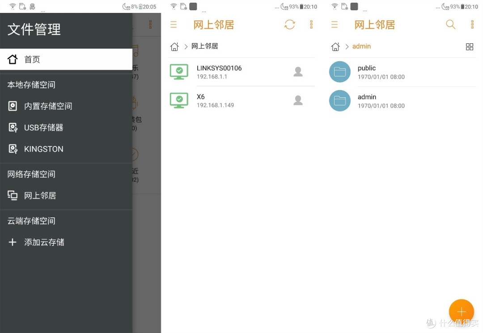Click the 云端存储空间 section header

pos(31,221)
